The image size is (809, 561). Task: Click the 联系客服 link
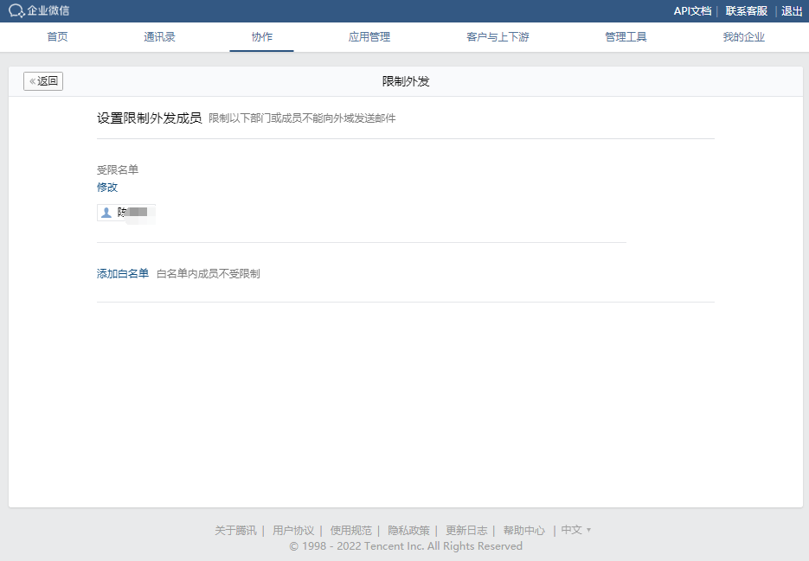click(x=746, y=11)
